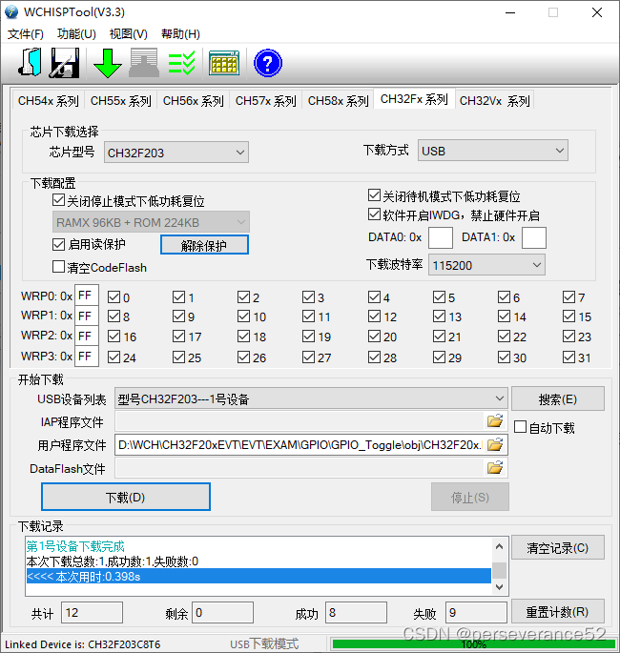Click the Download (下载) button
The image size is (620, 653).
tap(125, 497)
